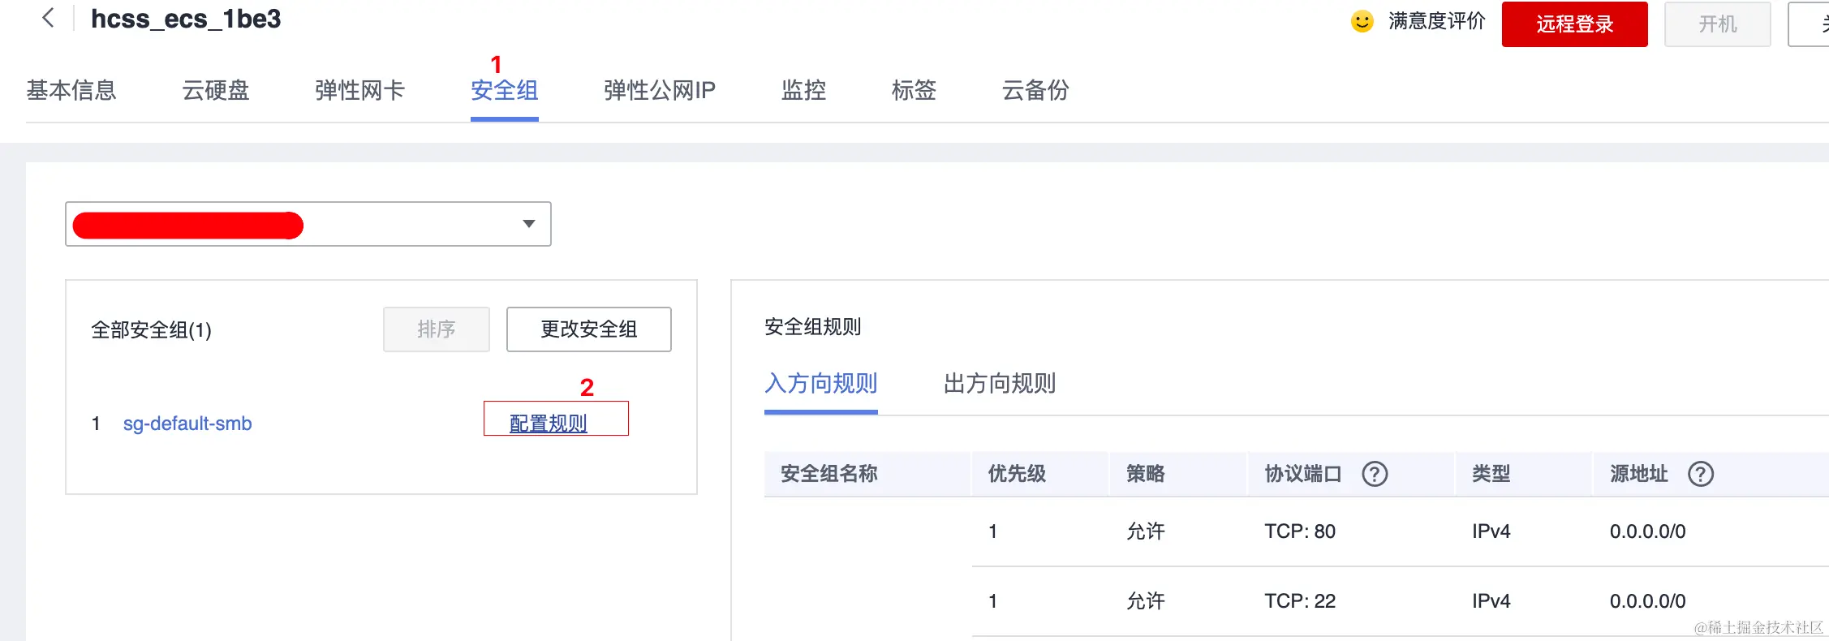The height and width of the screenshot is (641, 1829).
Task: Go to the 弹性公网IP tab
Action: 660,90
